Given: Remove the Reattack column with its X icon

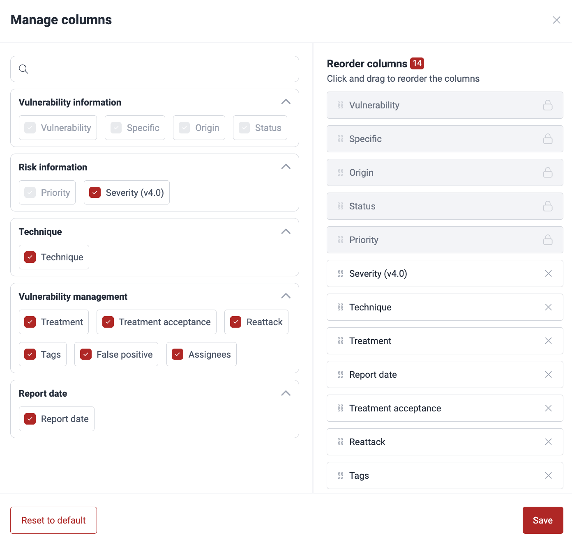Looking at the screenshot, I should 548,442.
